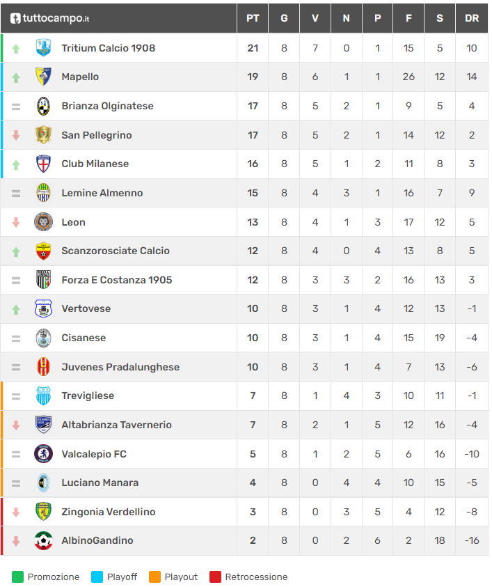Viewport: 492px width, 587px height.
Task: Click the Brianza Olginatese team logo
Action: pos(43,106)
